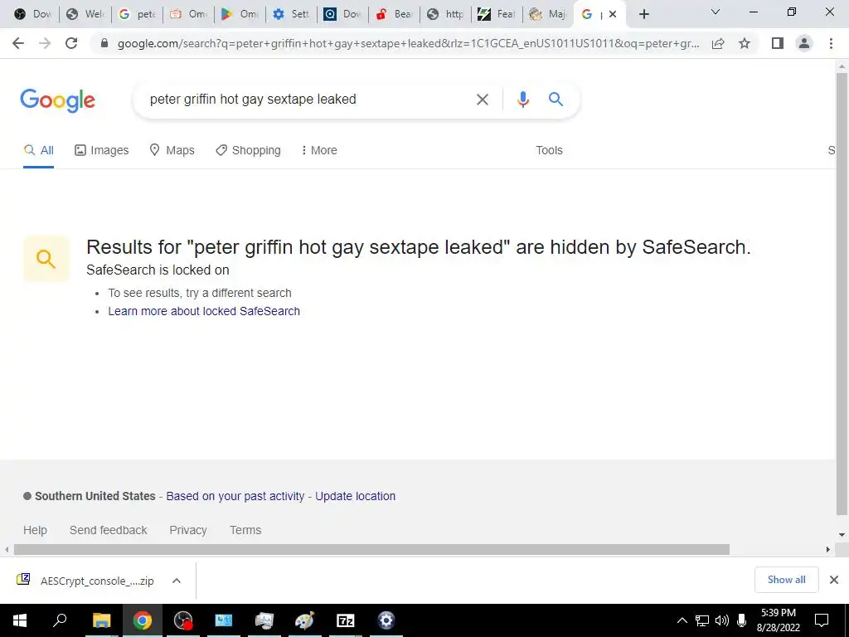The width and height of the screenshot is (849, 637).
Task: Show all downloads
Action: pos(786,580)
